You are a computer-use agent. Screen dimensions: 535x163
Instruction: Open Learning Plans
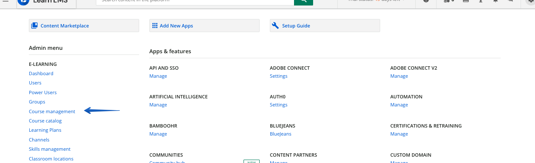click(x=45, y=130)
